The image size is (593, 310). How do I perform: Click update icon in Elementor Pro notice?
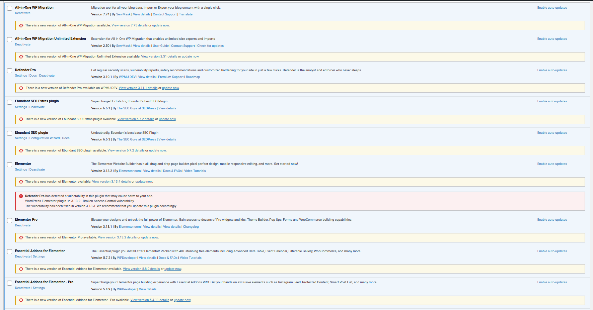pyautogui.click(x=21, y=237)
